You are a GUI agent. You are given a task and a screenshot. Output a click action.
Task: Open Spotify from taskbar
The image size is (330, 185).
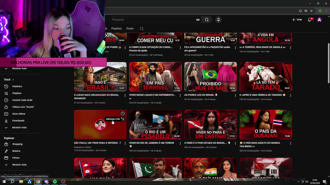[55, 182]
